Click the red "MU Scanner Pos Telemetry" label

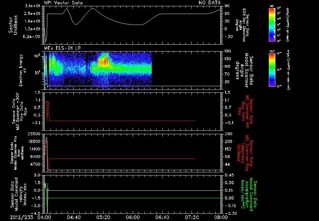pyautogui.click(x=245, y=153)
